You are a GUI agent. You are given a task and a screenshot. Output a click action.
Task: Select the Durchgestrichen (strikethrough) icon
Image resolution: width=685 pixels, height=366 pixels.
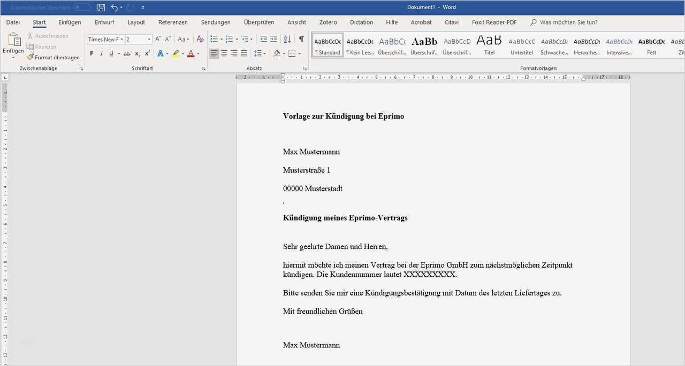click(x=127, y=53)
